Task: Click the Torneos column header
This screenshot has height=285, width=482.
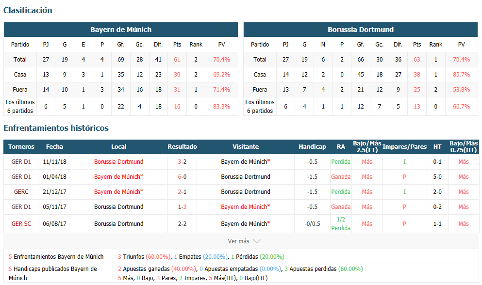Action: point(21,147)
